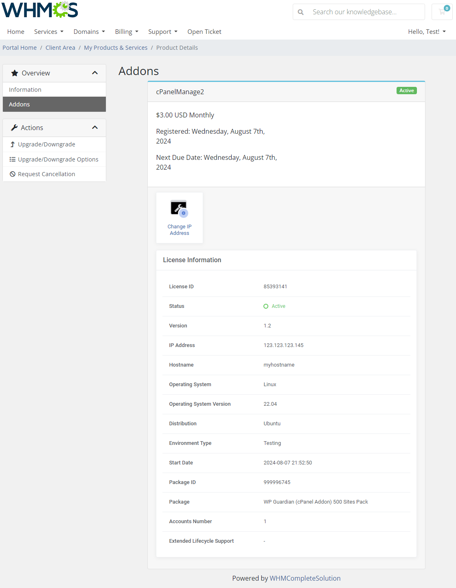Click the Overview star icon
The height and width of the screenshot is (588, 456).
click(15, 73)
